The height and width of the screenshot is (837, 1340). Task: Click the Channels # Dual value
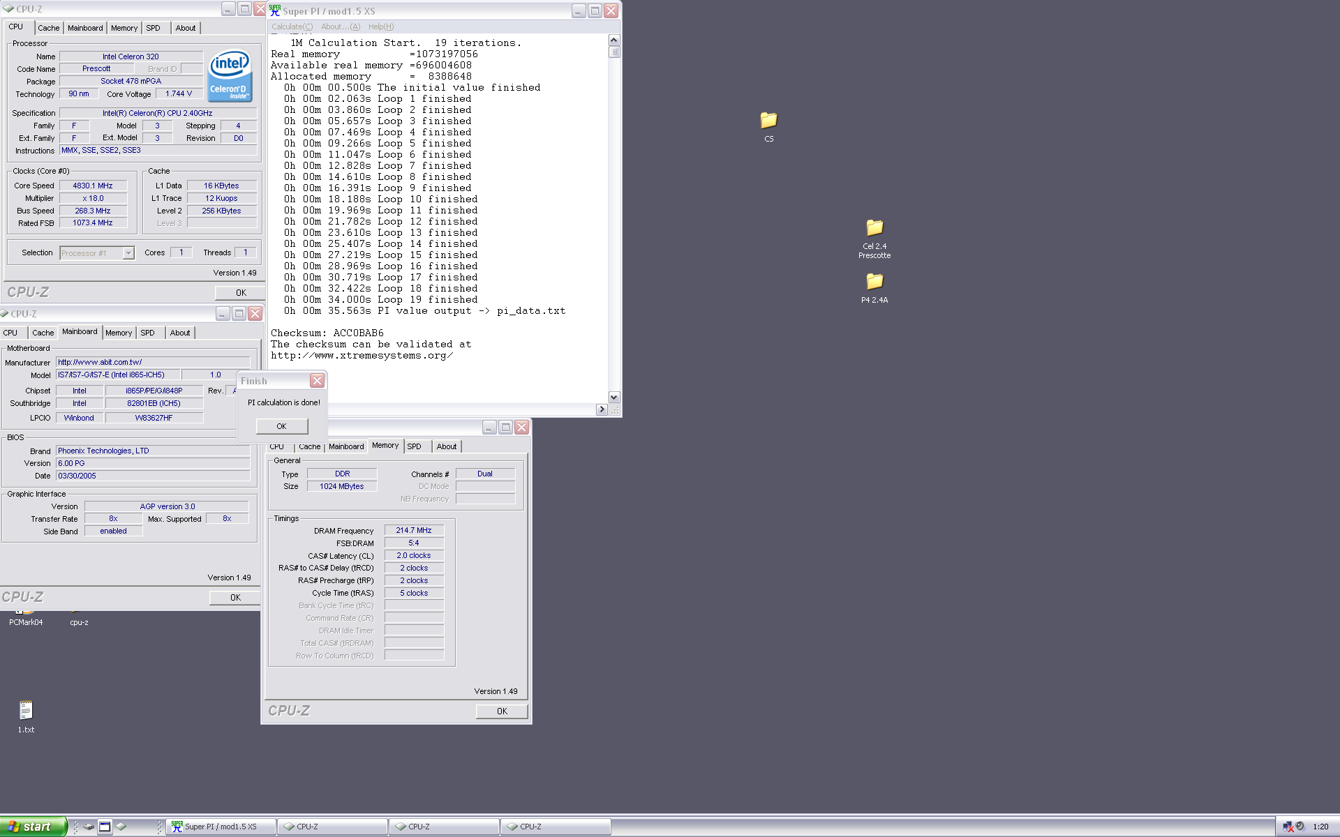[485, 474]
